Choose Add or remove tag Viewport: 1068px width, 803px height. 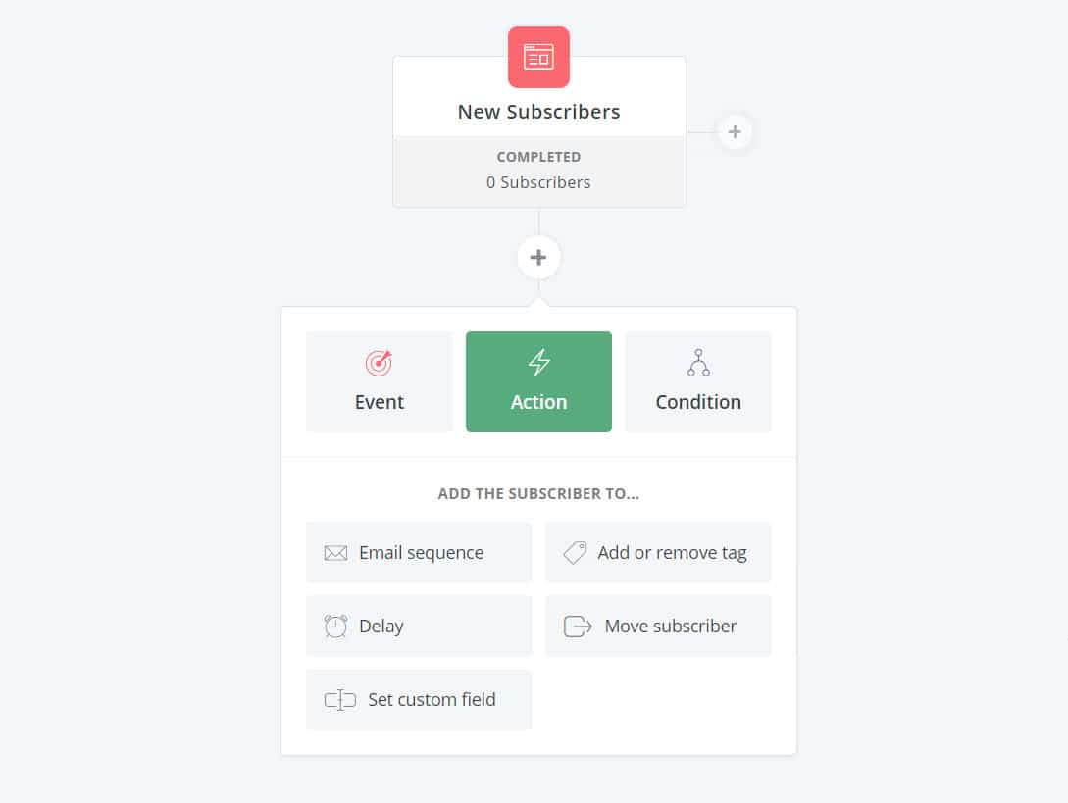(659, 552)
